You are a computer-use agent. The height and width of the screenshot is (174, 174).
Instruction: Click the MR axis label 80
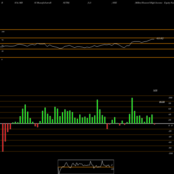[170, 103]
